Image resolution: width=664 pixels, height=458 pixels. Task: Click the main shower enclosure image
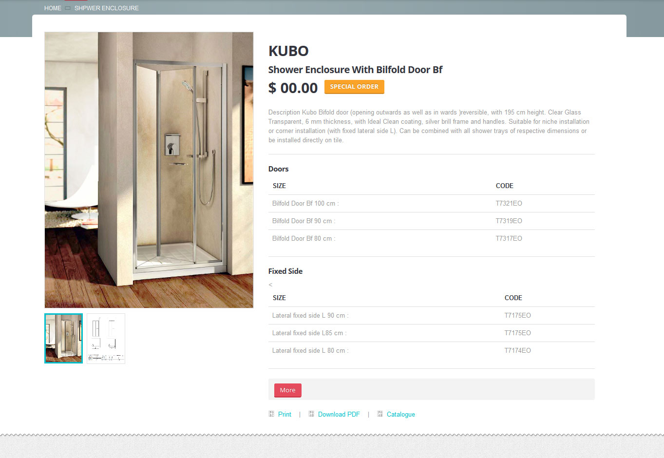(149, 170)
